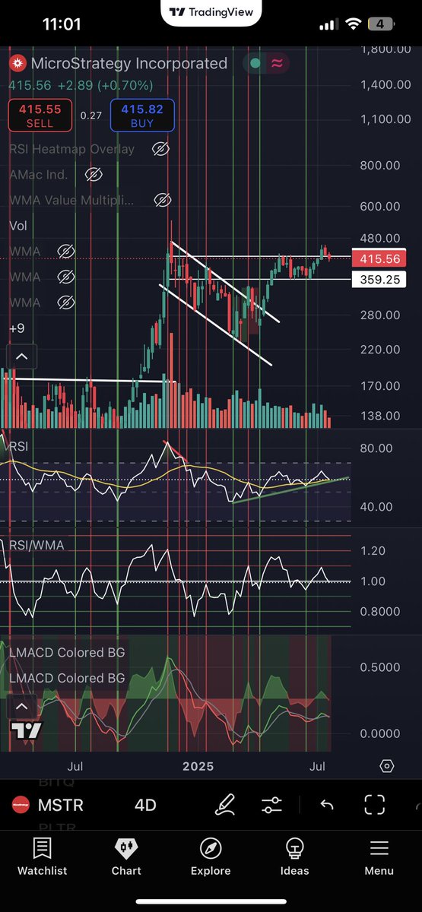Open the Ideas tab

pos(294,857)
